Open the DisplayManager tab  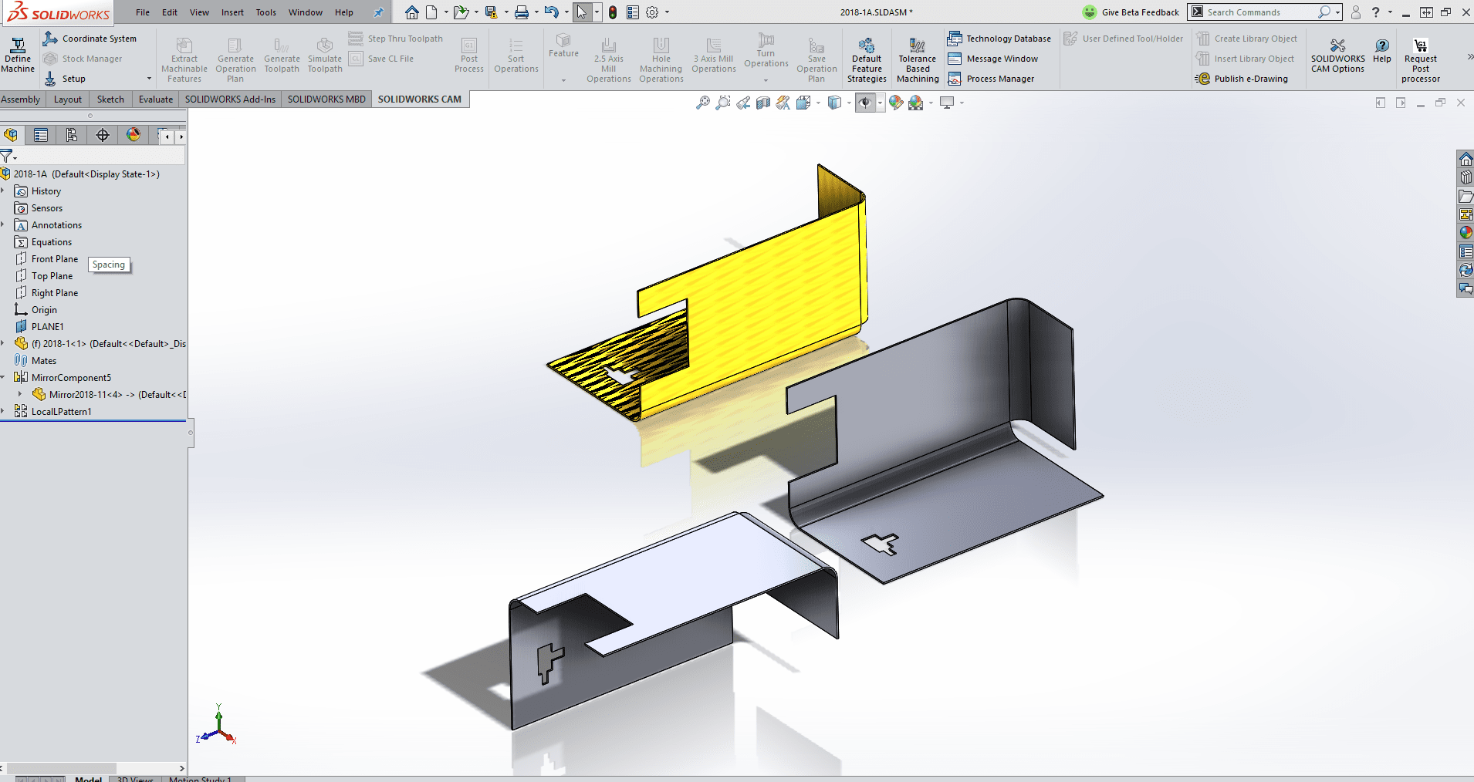tap(134, 135)
